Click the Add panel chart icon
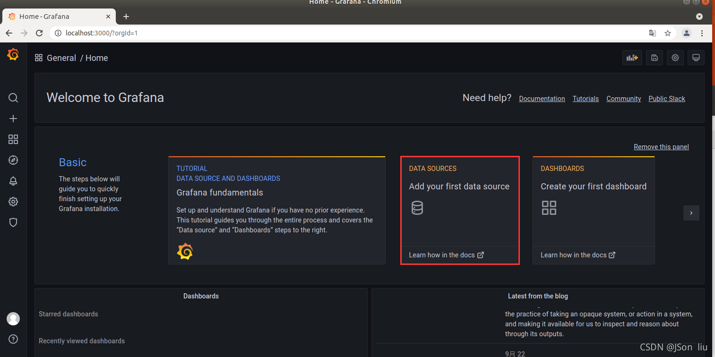 (632, 58)
